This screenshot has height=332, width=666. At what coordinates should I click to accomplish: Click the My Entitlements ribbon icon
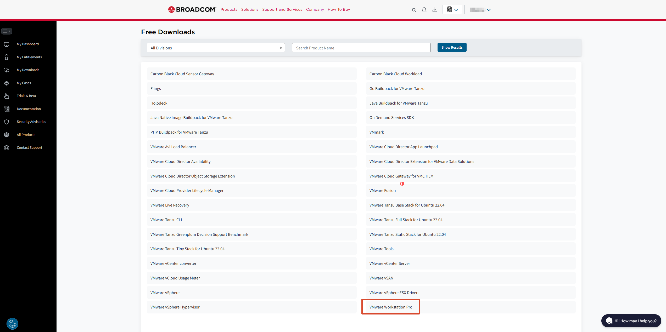[7, 57]
